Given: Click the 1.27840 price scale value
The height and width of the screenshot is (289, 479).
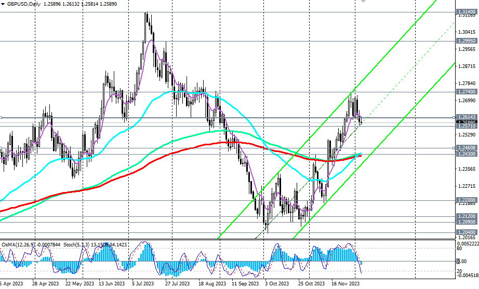Looking at the screenshot, I should [x=467, y=83].
